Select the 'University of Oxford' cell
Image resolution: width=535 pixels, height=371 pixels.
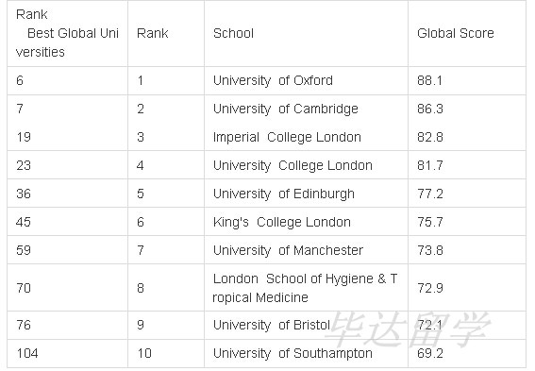point(273,80)
